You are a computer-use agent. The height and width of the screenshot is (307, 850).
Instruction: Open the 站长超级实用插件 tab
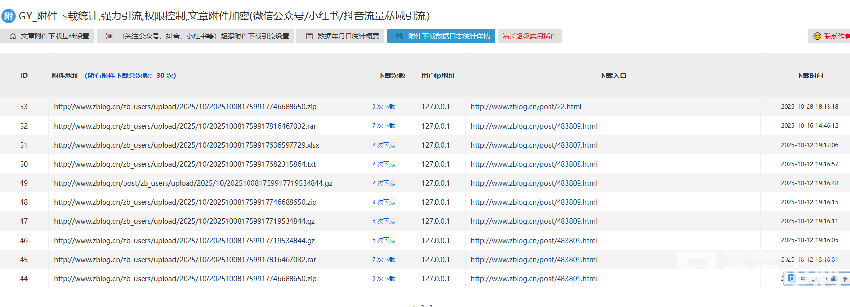pos(529,36)
